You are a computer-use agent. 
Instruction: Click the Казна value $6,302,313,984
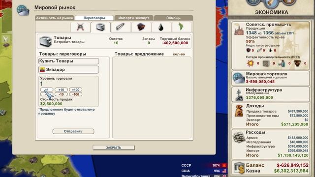coord(291,171)
